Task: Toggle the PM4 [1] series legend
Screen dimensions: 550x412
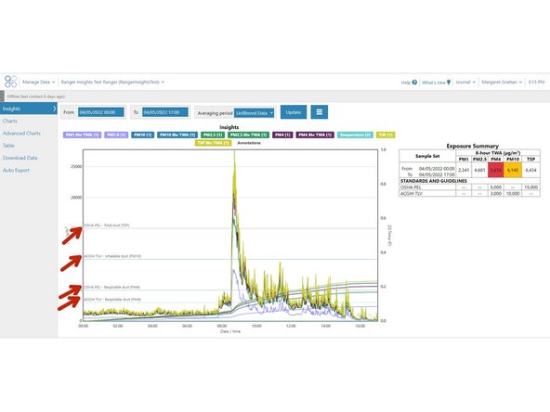Action: click(x=282, y=135)
